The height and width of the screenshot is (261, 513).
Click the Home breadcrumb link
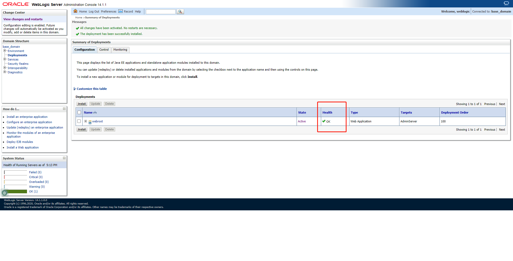[79, 18]
